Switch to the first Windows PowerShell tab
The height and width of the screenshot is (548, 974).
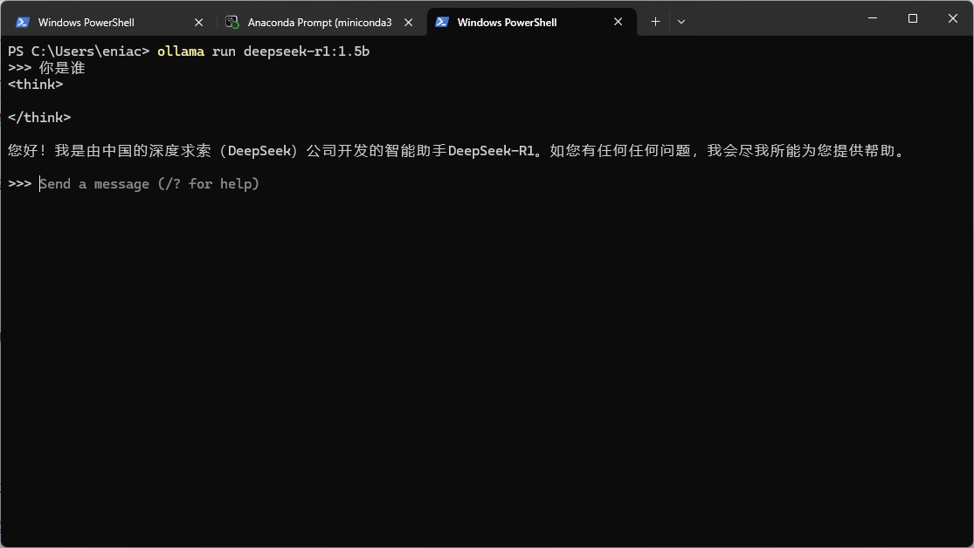[86, 22]
